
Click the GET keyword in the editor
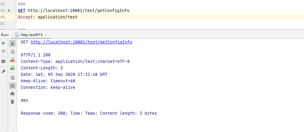[22, 10]
